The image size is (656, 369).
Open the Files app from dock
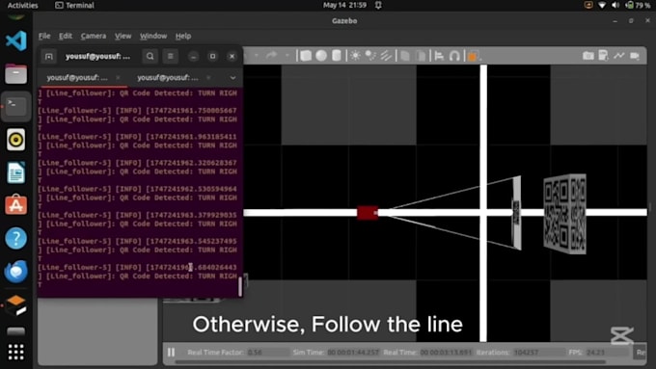click(x=15, y=73)
